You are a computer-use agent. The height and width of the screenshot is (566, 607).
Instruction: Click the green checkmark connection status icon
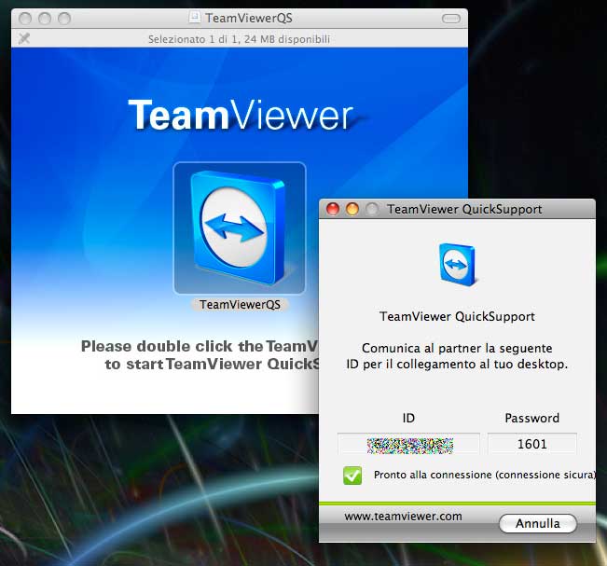[x=352, y=476]
